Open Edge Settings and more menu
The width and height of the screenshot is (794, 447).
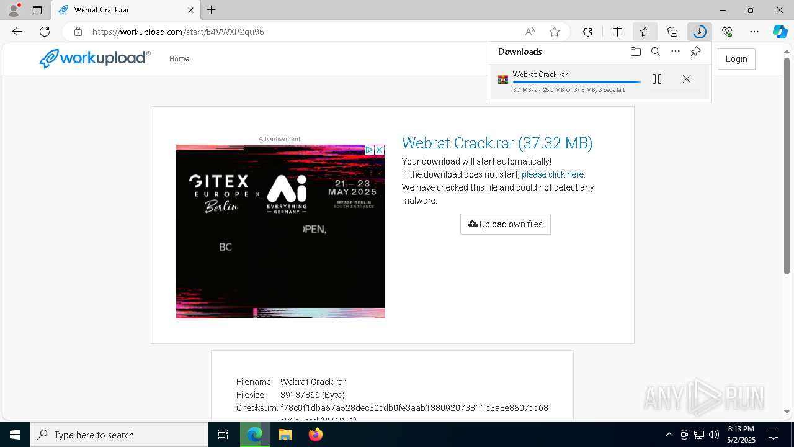[x=754, y=32]
